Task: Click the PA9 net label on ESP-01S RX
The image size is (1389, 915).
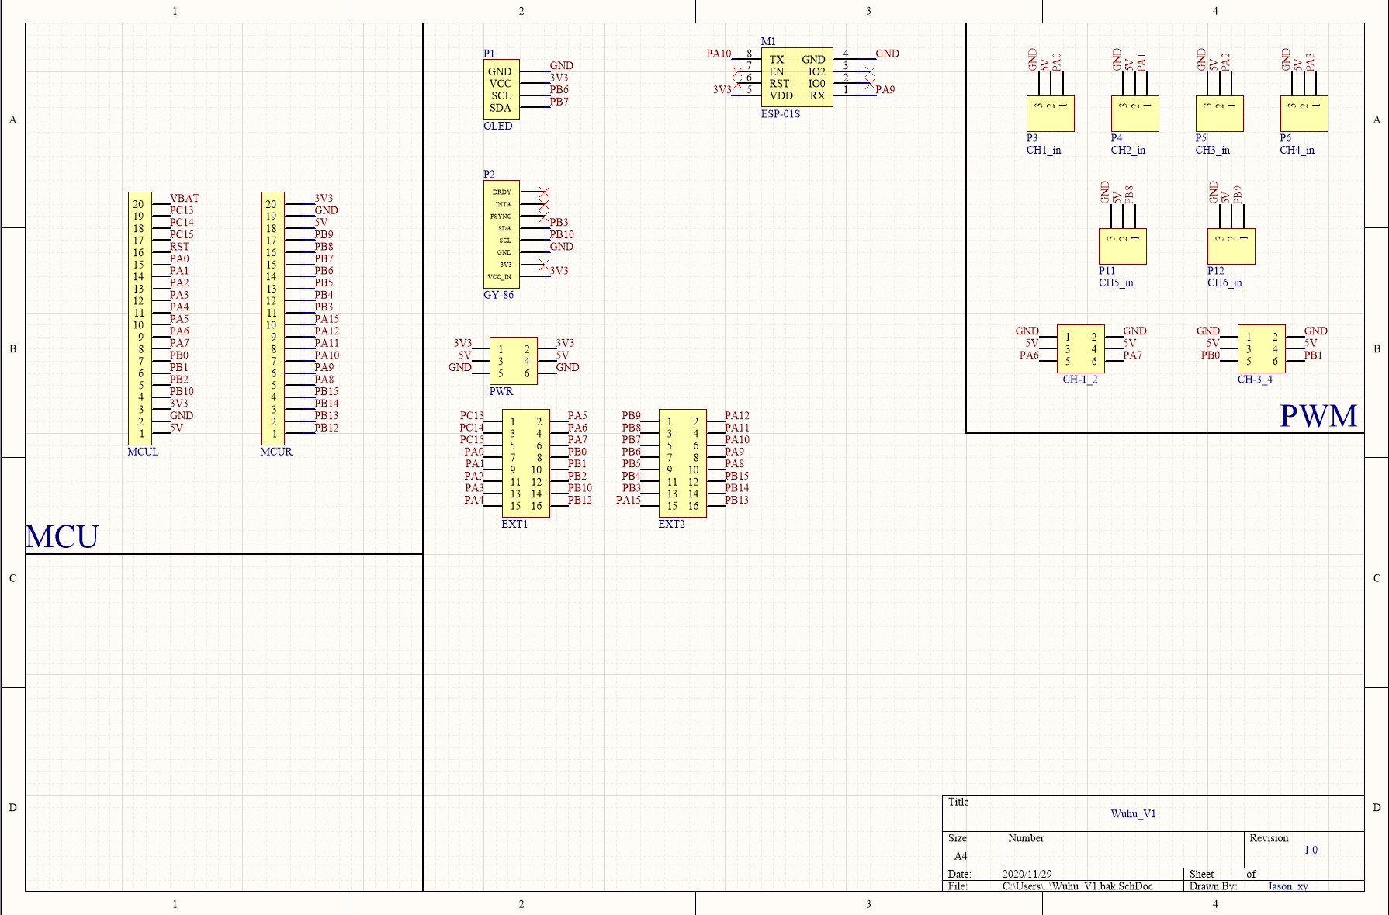Action: [885, 90]
